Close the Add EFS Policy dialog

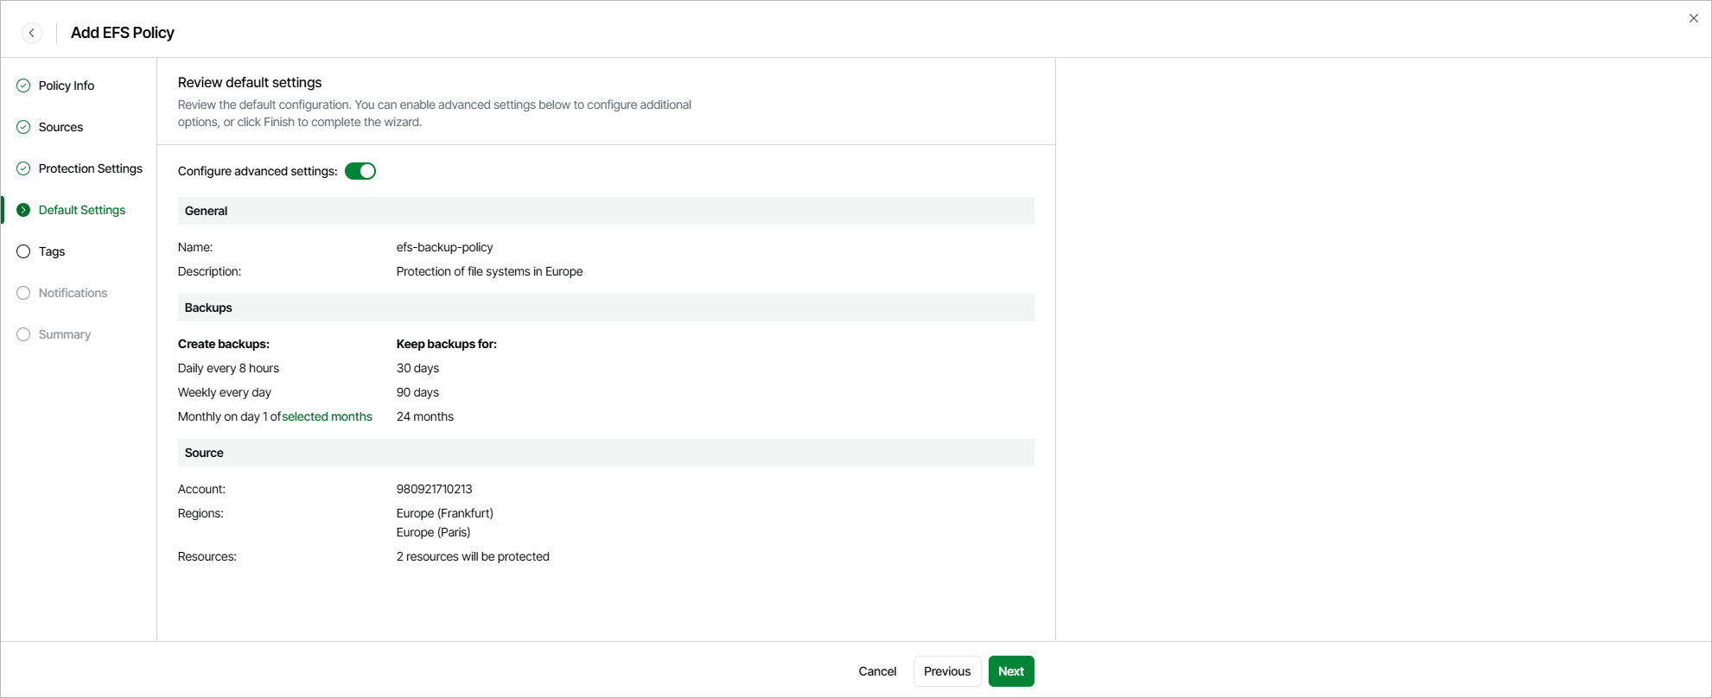(1693, 18)
